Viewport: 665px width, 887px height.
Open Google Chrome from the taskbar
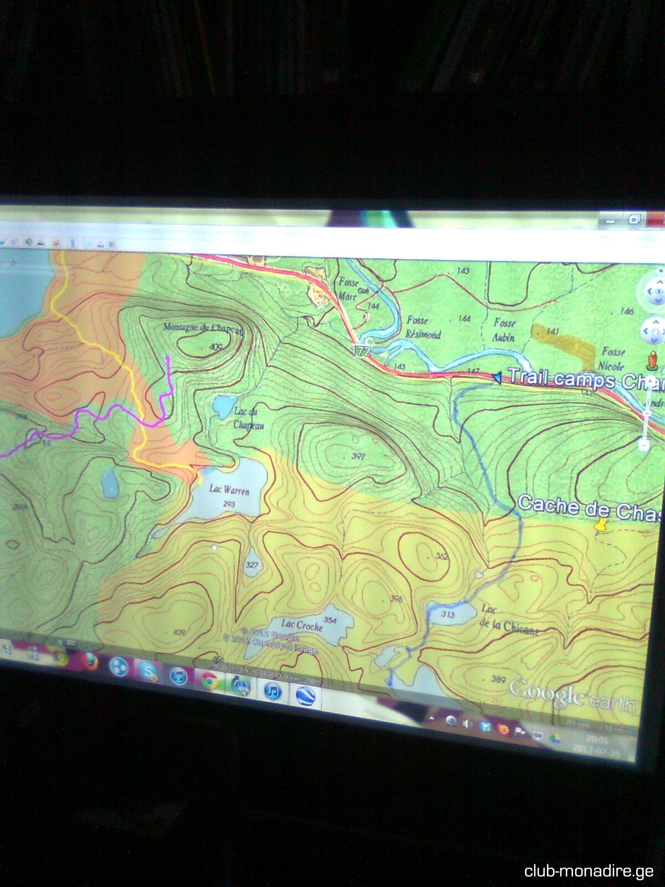tap(209, 681)
